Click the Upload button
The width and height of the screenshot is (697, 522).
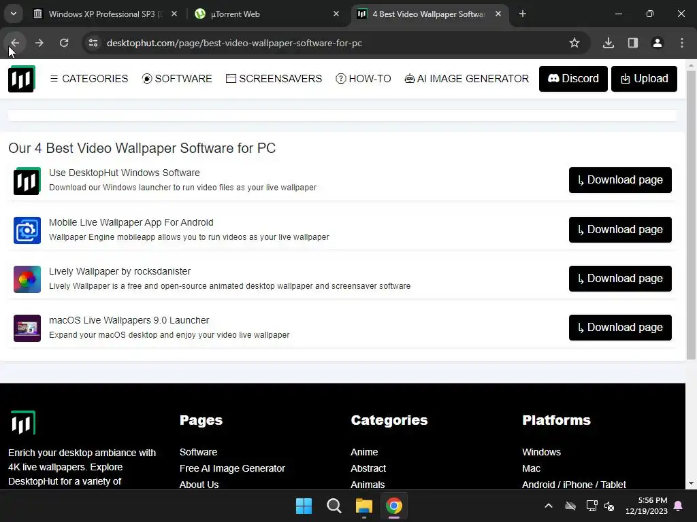coord(644,79)
